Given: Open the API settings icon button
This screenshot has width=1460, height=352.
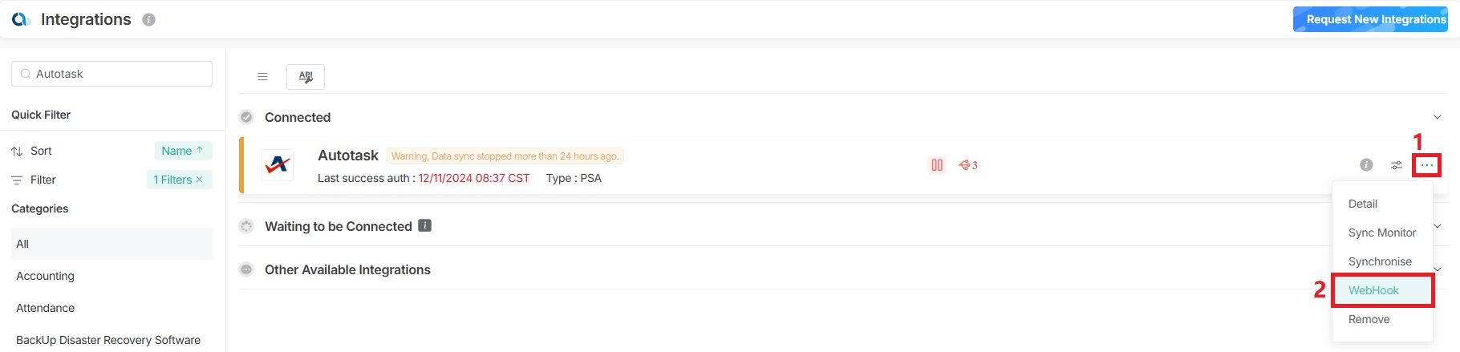Looking at the screenshot, I should 306,77.
